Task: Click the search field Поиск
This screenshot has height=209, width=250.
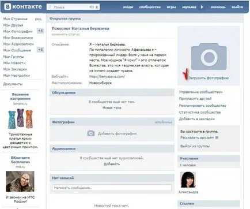Action: (73, 7)
